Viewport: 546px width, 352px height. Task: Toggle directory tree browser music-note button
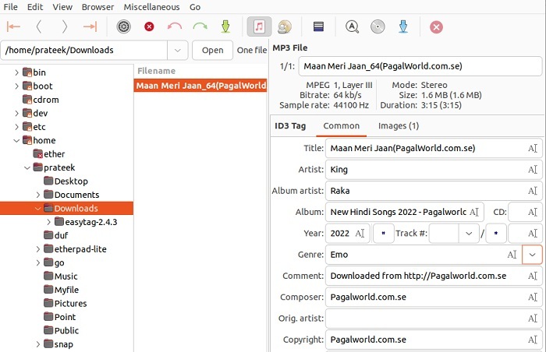point(259,26)
